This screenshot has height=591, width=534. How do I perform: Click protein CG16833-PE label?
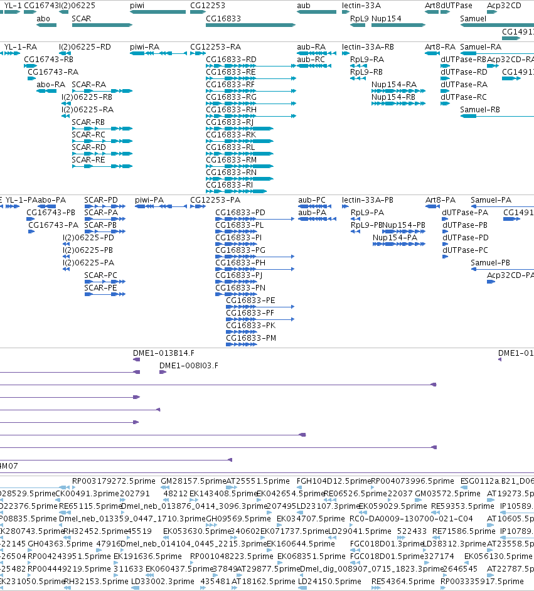tap(250, 301)
